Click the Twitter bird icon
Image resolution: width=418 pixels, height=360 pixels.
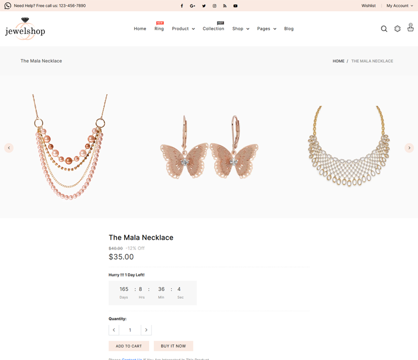pyautogui.click(x=204, y=6)
